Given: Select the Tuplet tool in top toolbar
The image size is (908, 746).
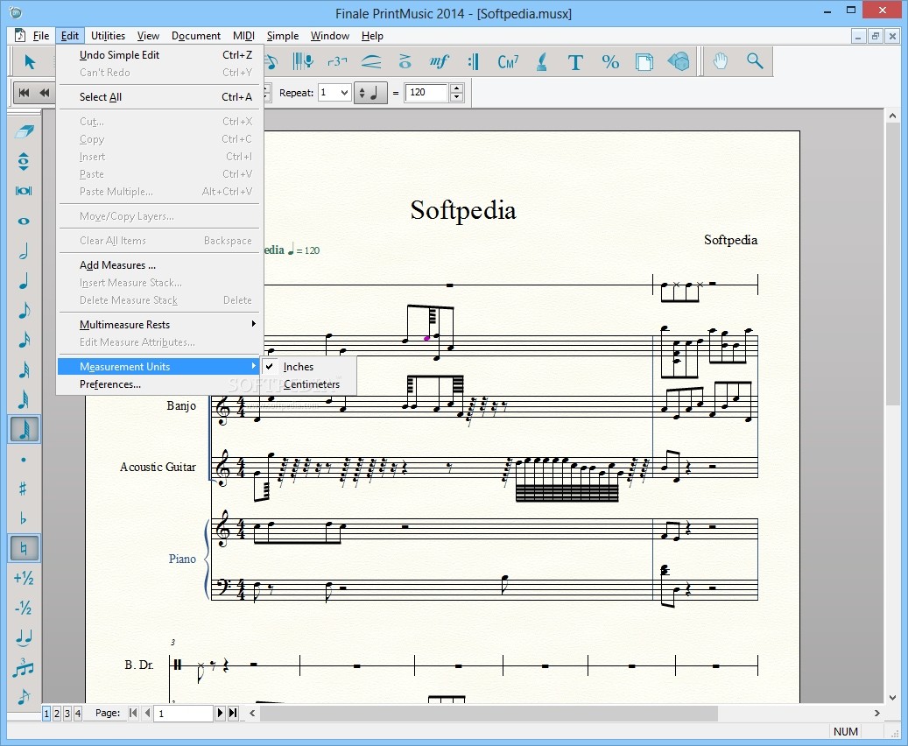Looking at the screenshot, I should click(x=337, y=61).
